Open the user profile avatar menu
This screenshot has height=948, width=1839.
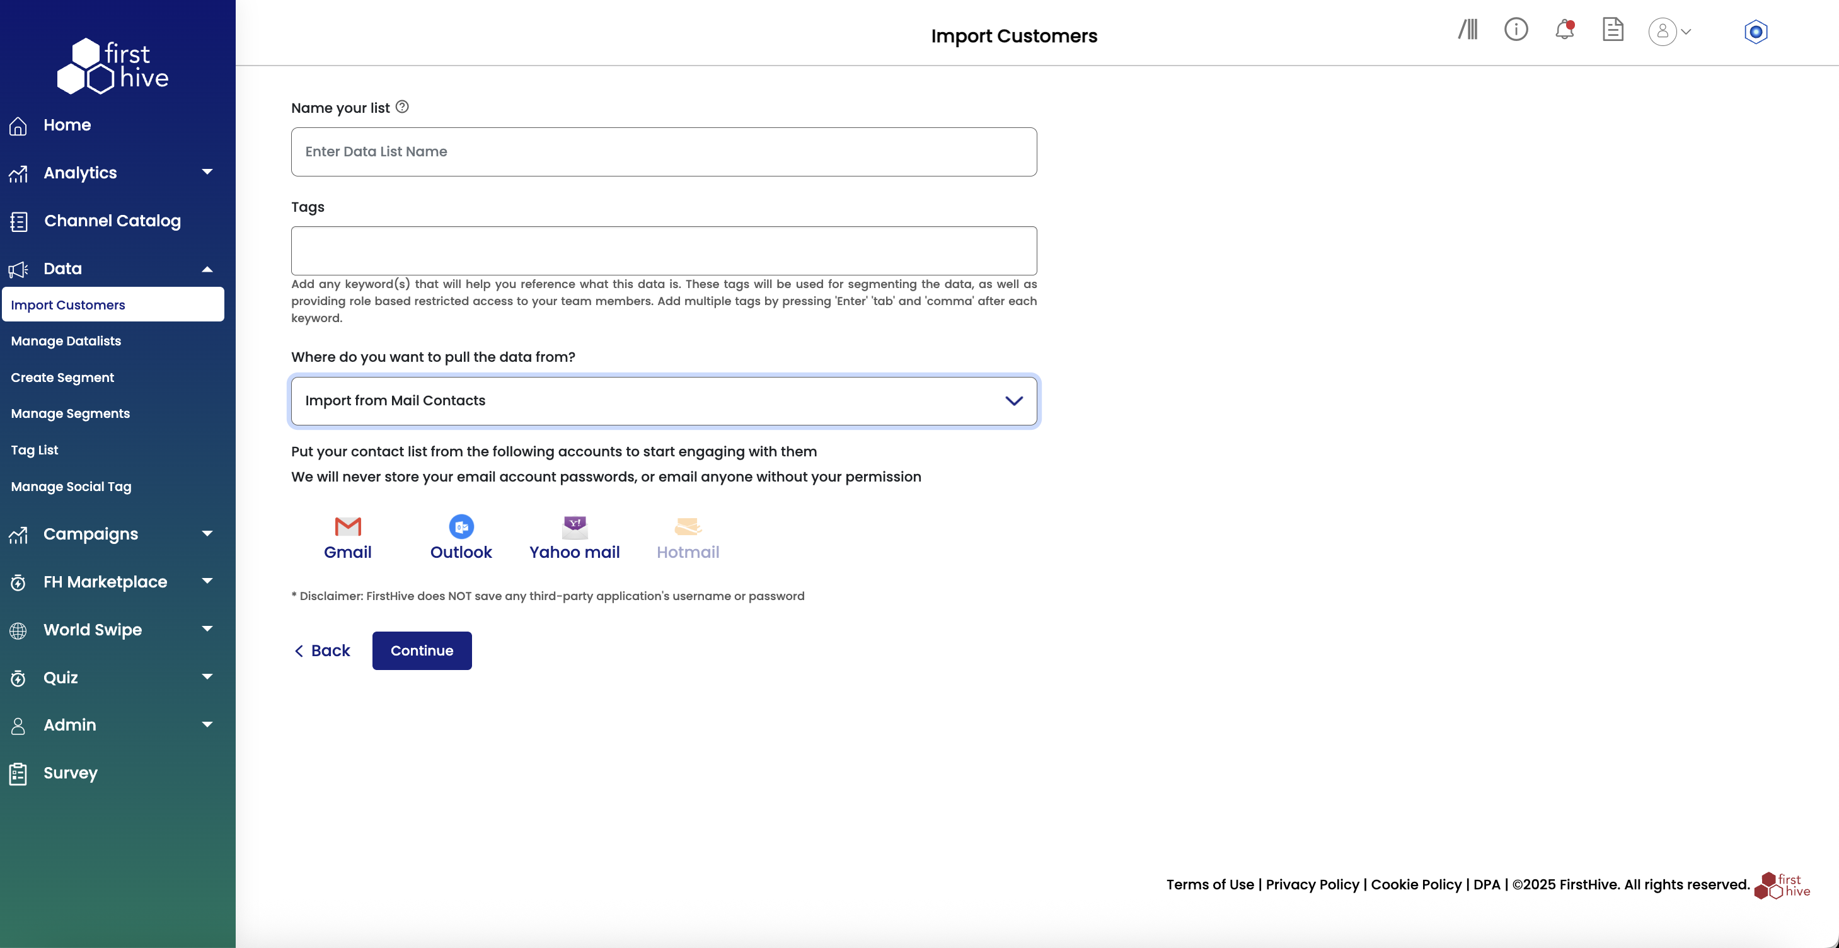pos(1669,32)
